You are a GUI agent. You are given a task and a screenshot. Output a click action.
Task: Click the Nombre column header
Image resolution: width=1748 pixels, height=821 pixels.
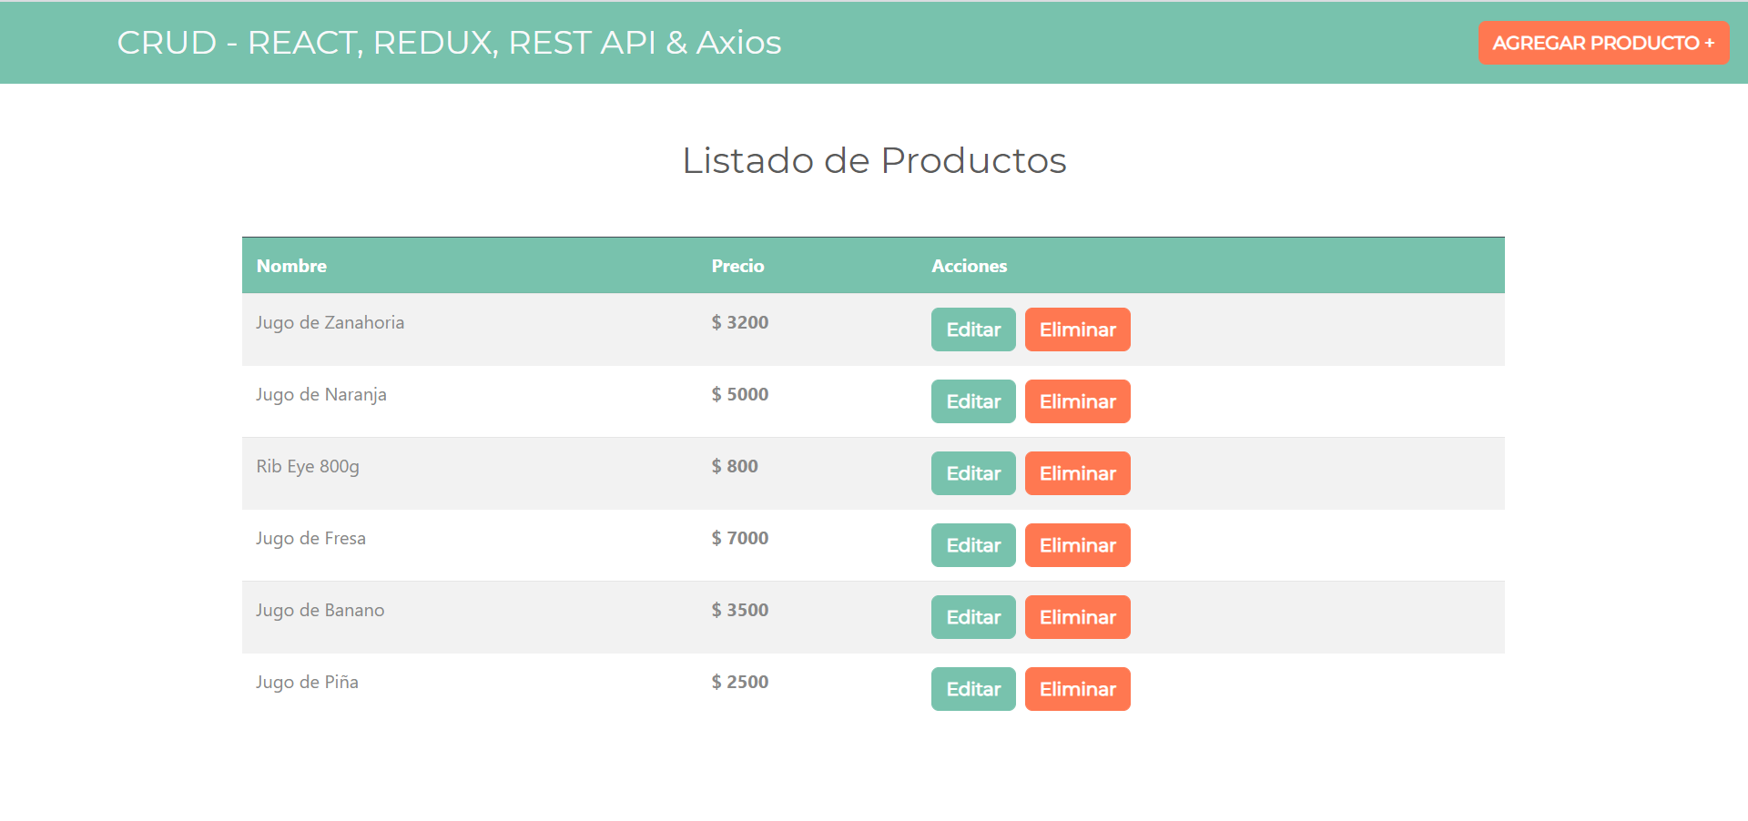pos(290,266)
